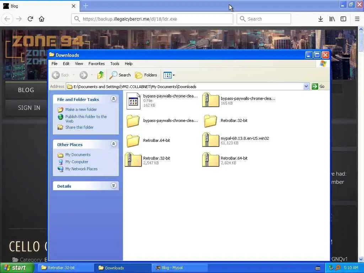Screen dimensions: 364x273
Task: Click the system tray clock
Action: coord(351,268)
